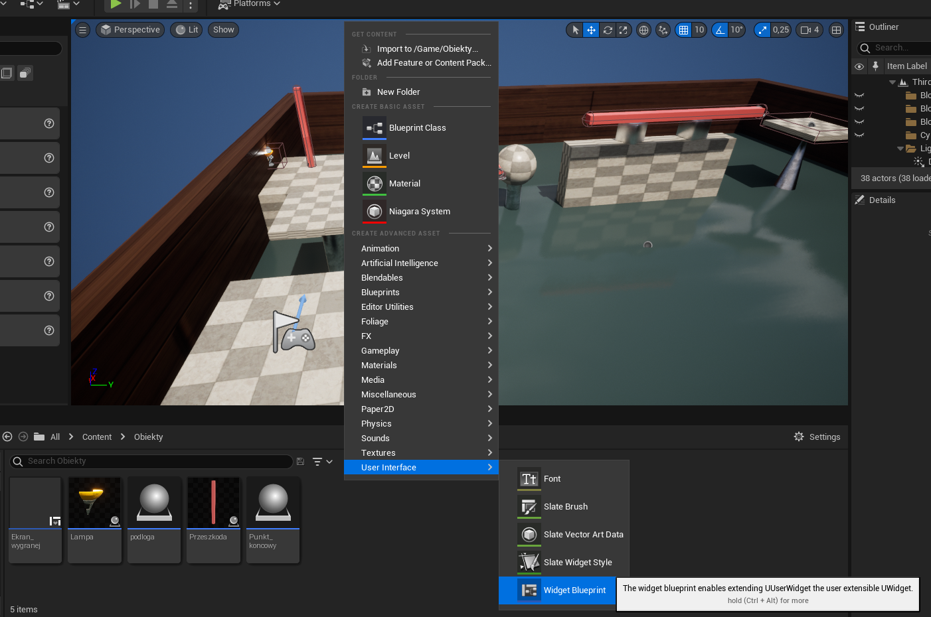Screen dimensions: 931x617
Task: Select the translate (move) tool in the viewport
Action: [591, 30]
